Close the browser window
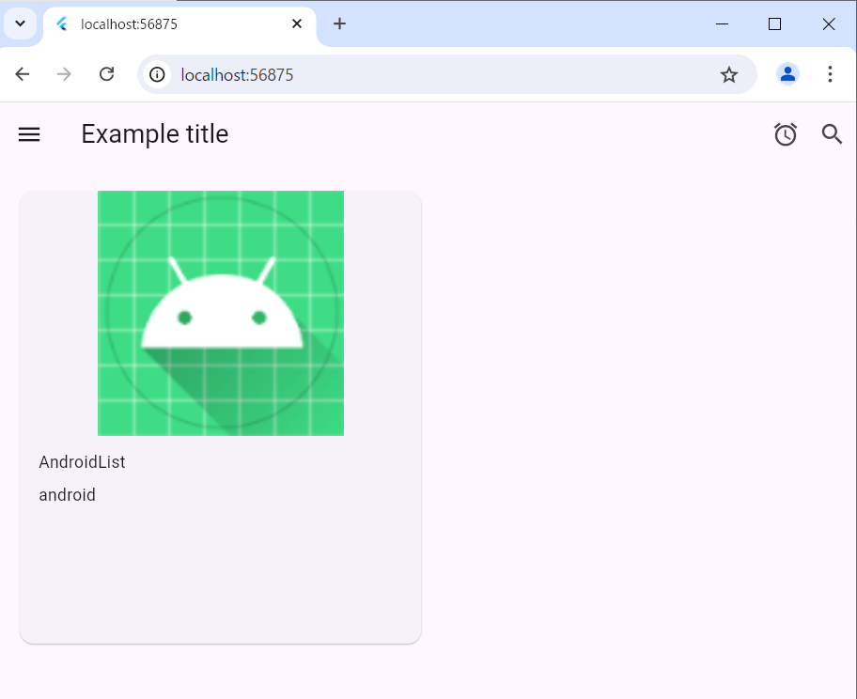The image size is (857, 699). click(x=829, y=23)
